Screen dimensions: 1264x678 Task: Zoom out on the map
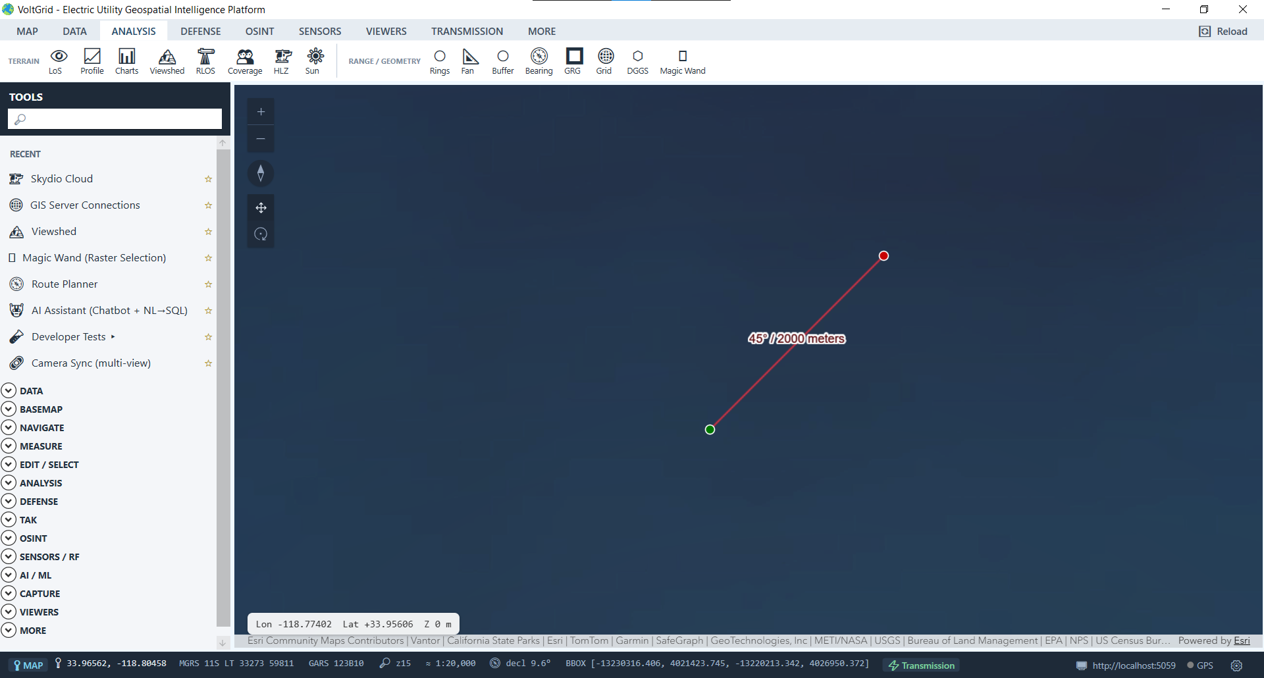tap(261, 139)
